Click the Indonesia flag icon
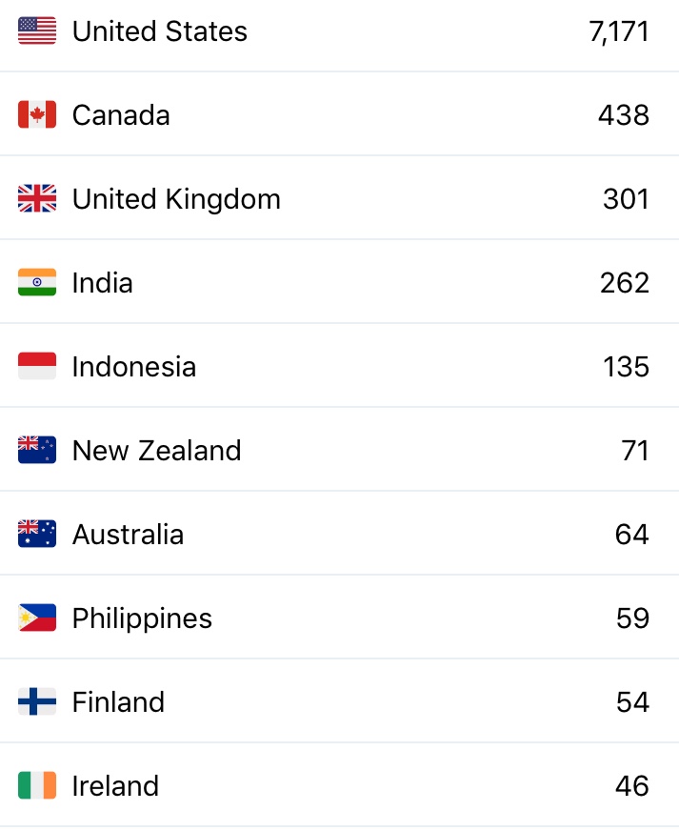 tap(37, 367)
